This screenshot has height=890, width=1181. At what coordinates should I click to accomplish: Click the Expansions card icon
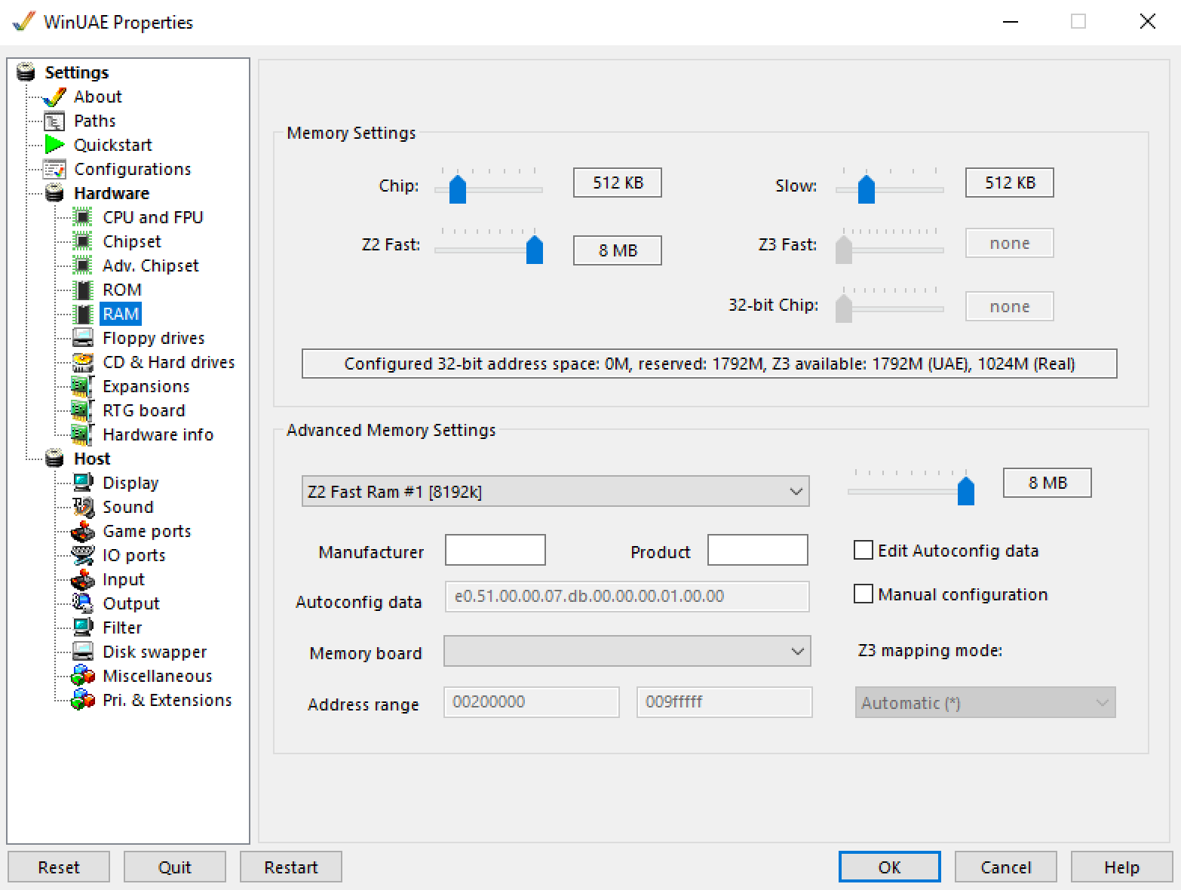point(83,386)
